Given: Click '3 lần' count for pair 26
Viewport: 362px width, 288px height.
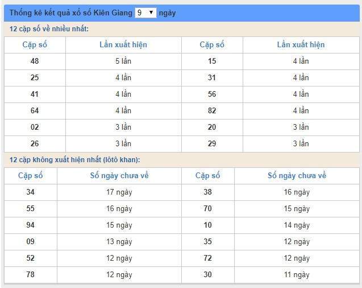Looking at the screenshot, I should tap(123, 144).
